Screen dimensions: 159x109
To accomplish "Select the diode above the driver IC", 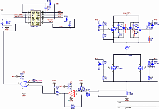I will 50,4.
